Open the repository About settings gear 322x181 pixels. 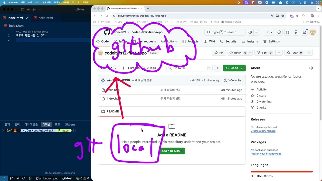311,68
